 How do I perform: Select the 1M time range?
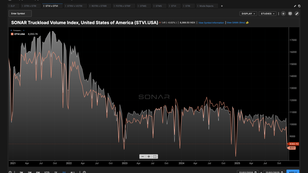click(x=21, y=172)
